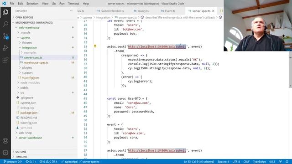
Task: Open the File menu
Action: pyautogui.click(x=12, y=4)
